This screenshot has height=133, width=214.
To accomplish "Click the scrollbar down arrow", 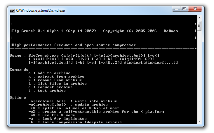I will tap(199, 122).
